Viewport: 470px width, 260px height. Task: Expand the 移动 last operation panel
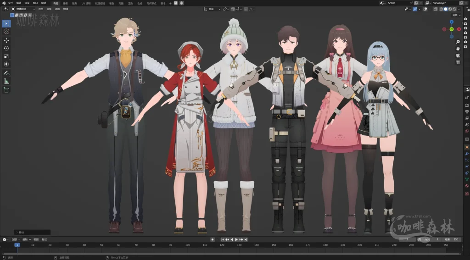coord(32,232)
